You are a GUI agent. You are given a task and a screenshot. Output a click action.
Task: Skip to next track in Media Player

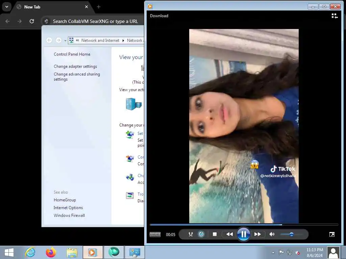[257, 234]
